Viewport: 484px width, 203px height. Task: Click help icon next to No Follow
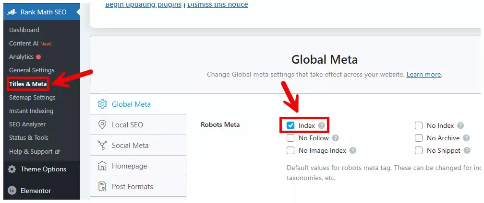point(336,138)
